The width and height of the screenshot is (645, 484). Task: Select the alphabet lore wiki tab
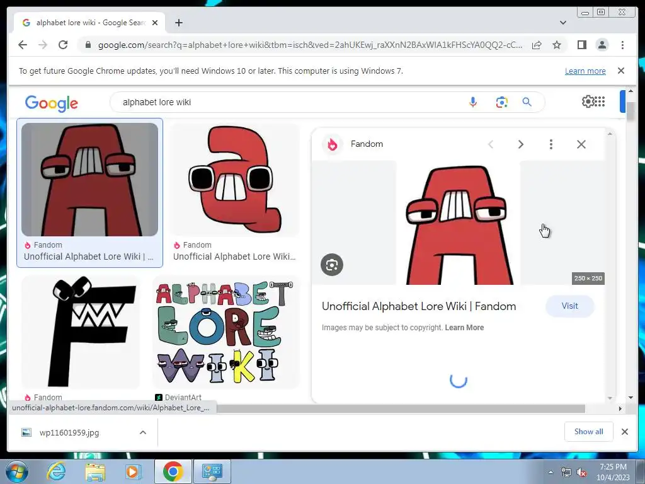89,23
